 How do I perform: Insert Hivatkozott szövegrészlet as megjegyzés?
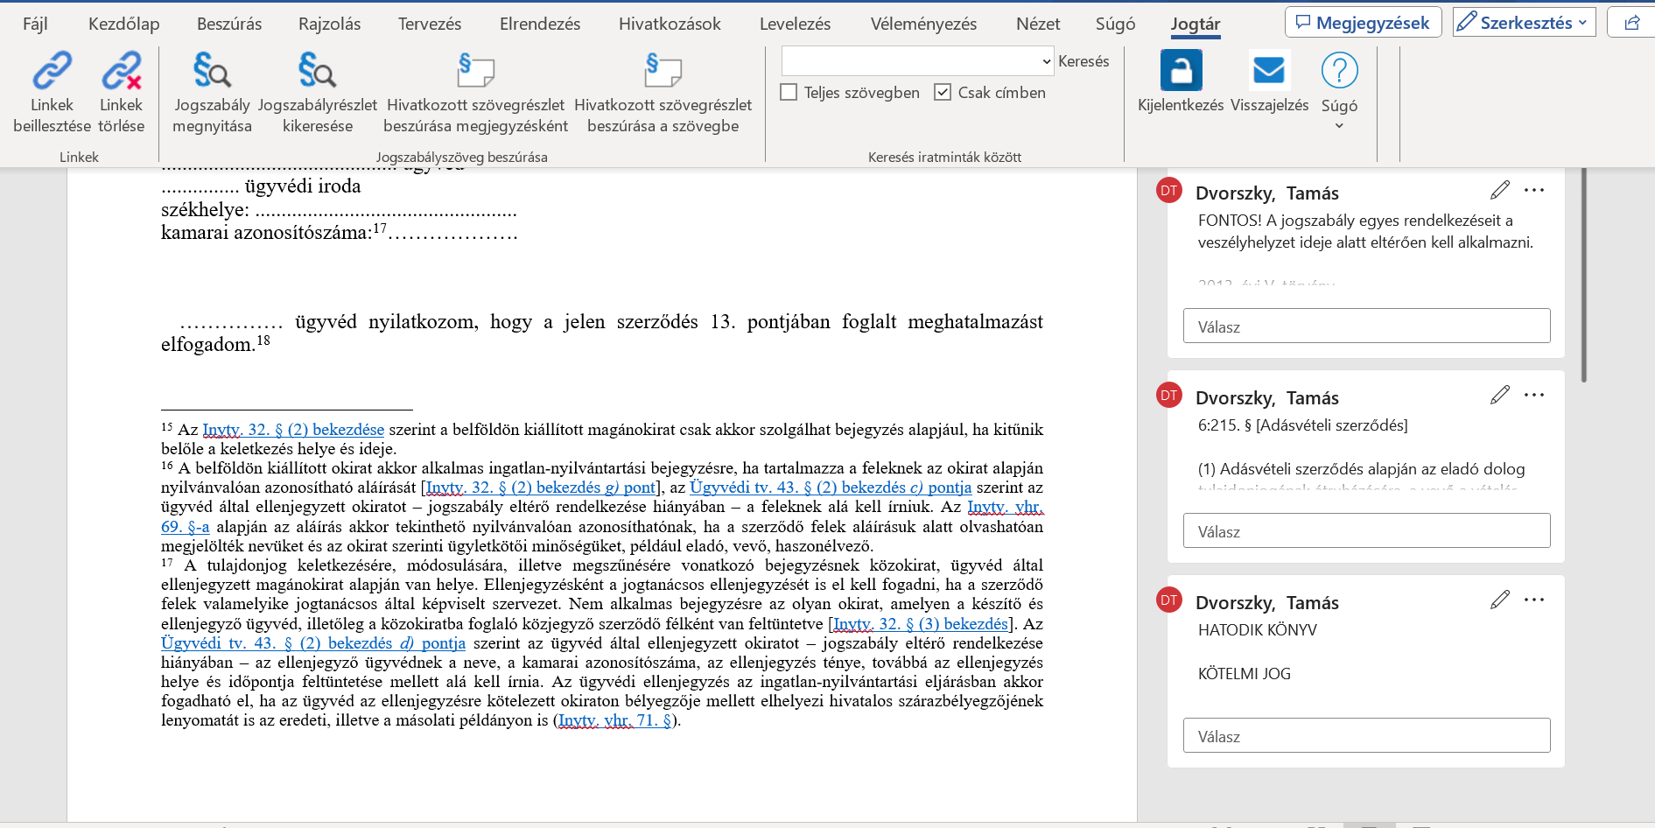pyautogui.click(x=475, y=72)
